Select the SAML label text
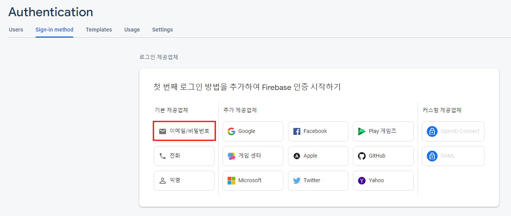The height and width of the screenshot is (216, 511). 448,156
